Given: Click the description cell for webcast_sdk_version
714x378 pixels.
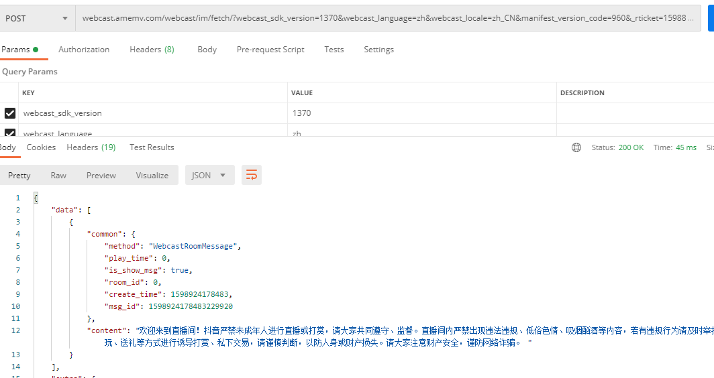Looking at the screenshot, I should tap(635, 113).
